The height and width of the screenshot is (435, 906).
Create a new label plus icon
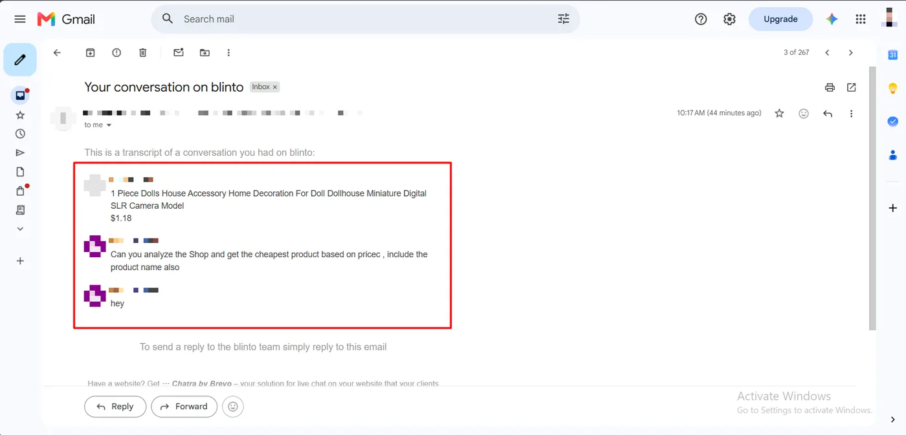[20, 261]
